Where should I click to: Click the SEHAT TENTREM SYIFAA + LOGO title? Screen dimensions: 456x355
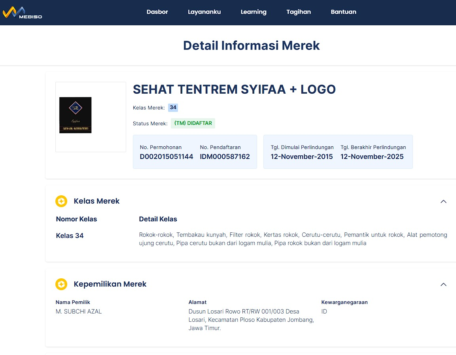235,89
